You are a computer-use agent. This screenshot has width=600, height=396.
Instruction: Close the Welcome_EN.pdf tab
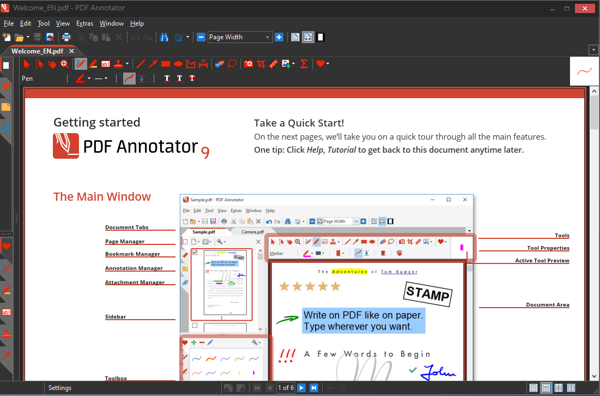[71, 51]
